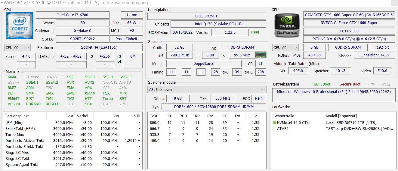
Task: Click the SGX feature flag
Action: point(88,104)
